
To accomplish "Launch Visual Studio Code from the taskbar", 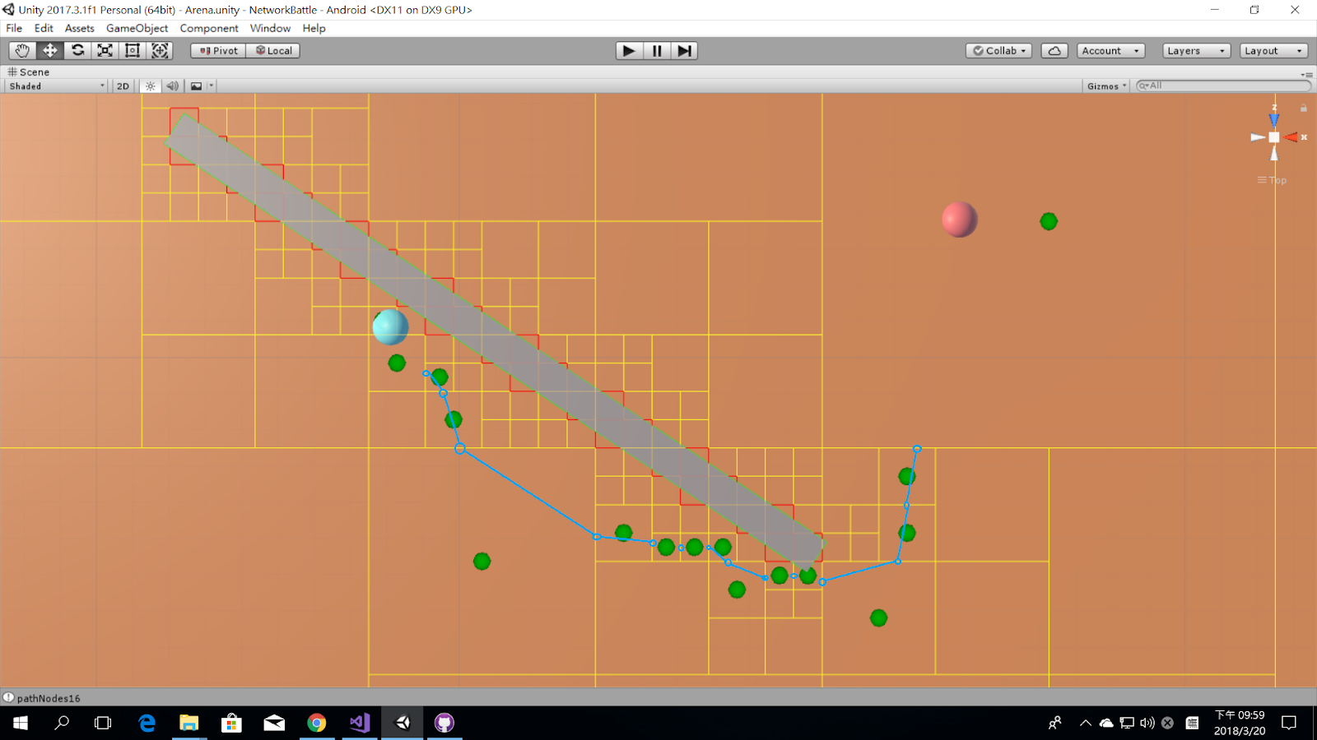I will pos(360,723).
